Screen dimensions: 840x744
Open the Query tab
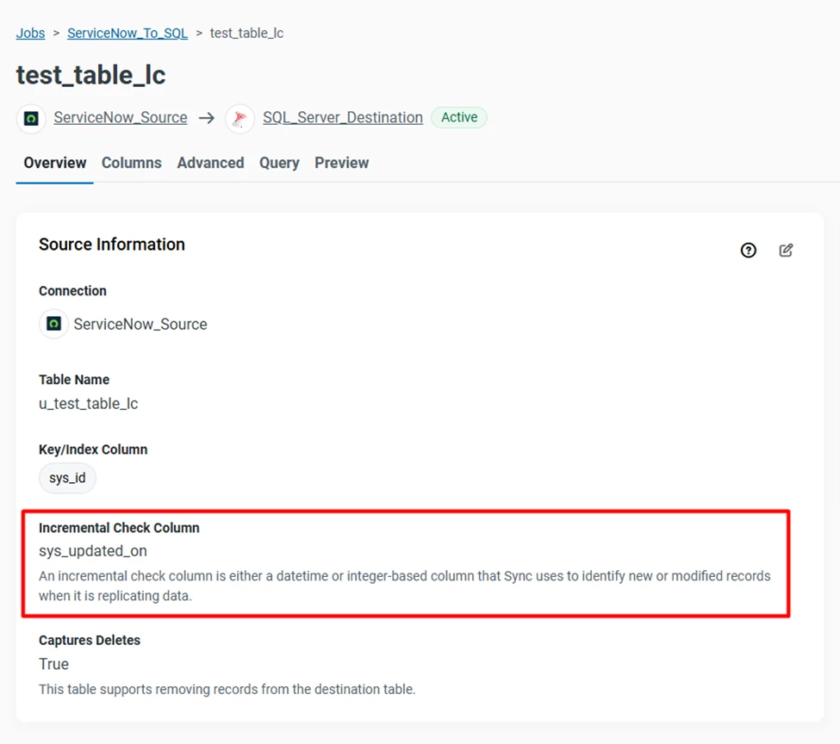(x=279, y=163)
